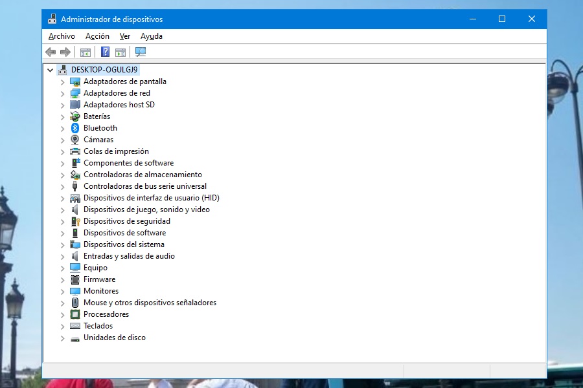The height and width of the screenshot is (388, 583).
Task: Click the Scan for hardware changes icon
Action: (141, 52)
